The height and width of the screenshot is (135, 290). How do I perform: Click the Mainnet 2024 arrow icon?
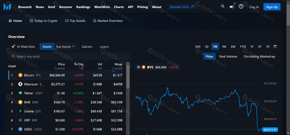pyautogui.click(x=192, y=7)
